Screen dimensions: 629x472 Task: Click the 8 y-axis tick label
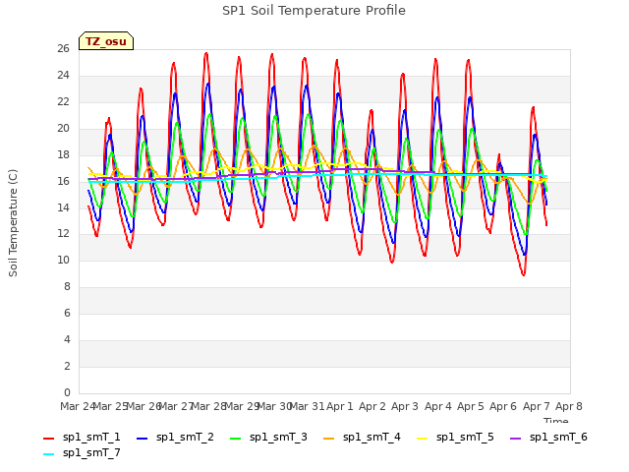[67, 287]
